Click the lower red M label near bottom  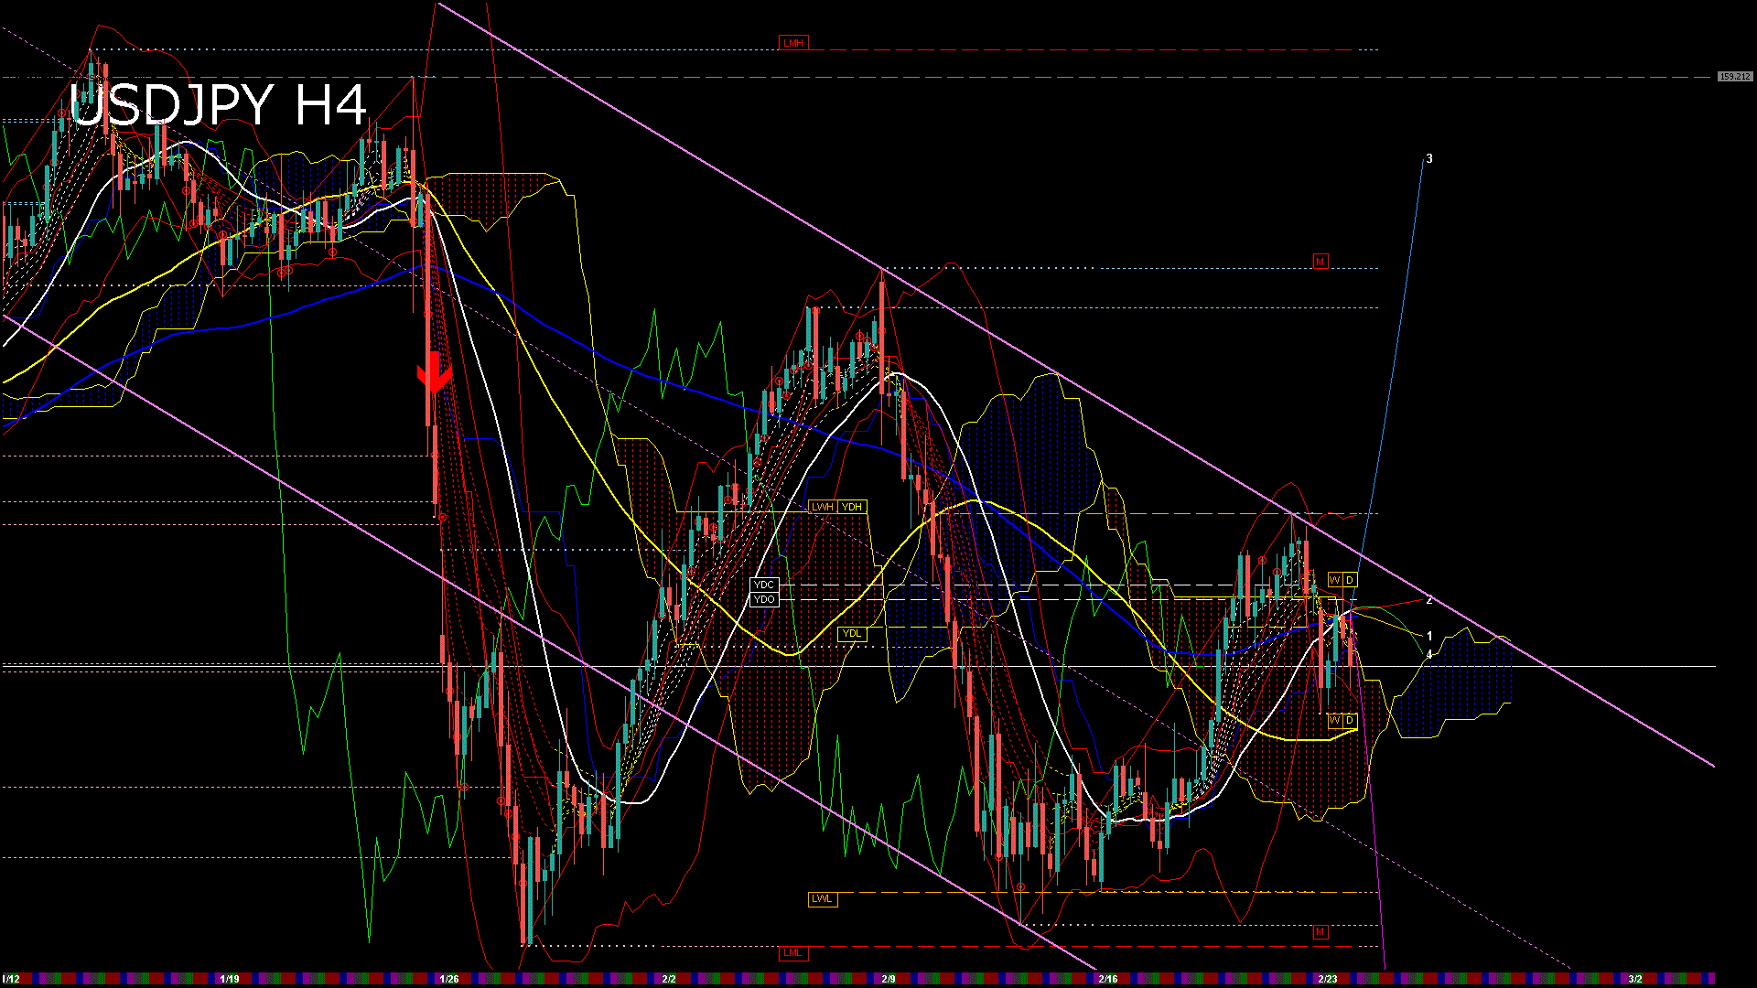1320,932
